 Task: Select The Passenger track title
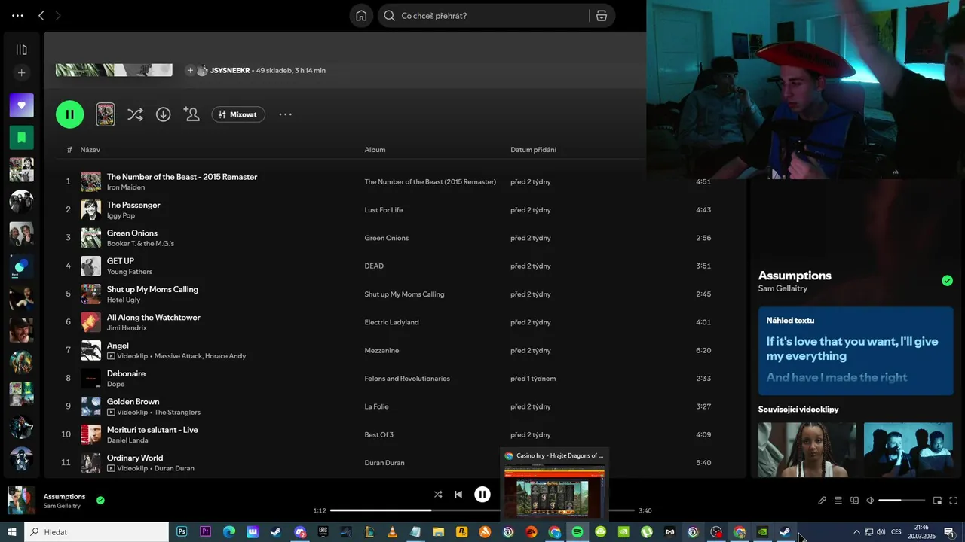pos(133,205)
